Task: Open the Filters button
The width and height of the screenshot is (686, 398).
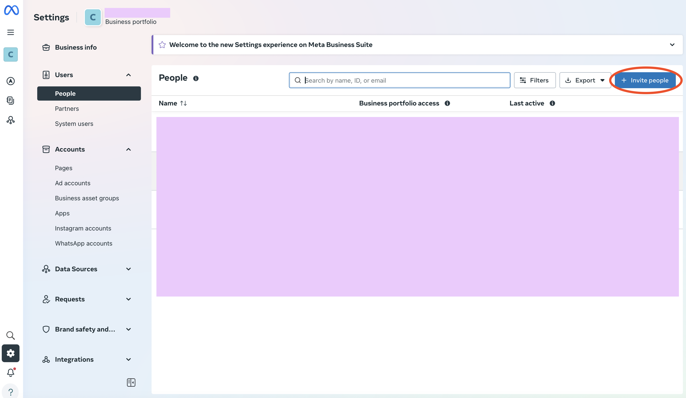Action: coord(535,80)
